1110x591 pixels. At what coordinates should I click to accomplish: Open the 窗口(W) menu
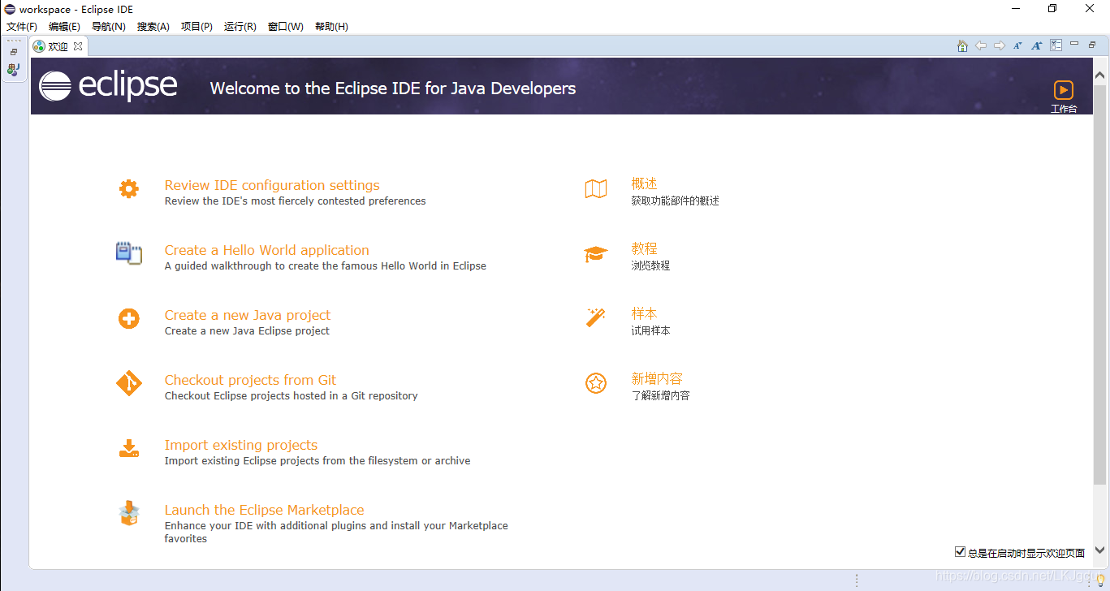[x=286, y=27]
